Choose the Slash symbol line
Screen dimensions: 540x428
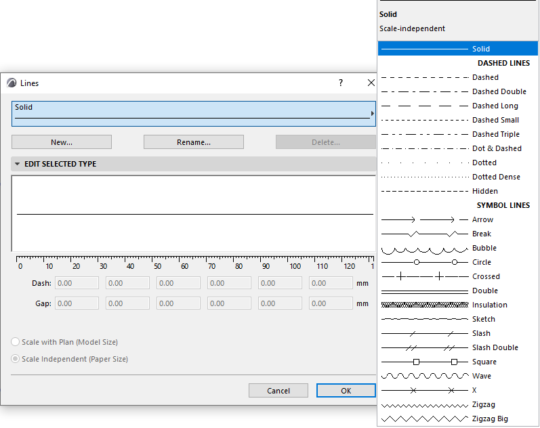(x=458, y=333)
